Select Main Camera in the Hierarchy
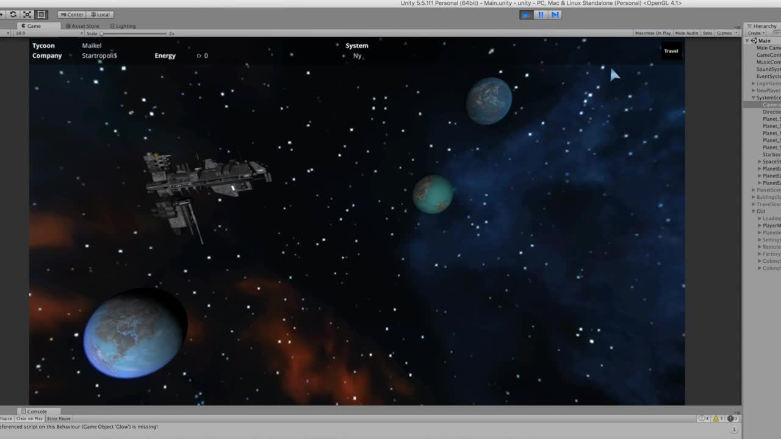 pyautogui.click(x=768, y=48)
